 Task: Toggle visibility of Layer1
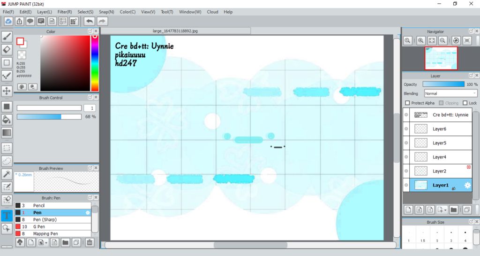(406, 185)
